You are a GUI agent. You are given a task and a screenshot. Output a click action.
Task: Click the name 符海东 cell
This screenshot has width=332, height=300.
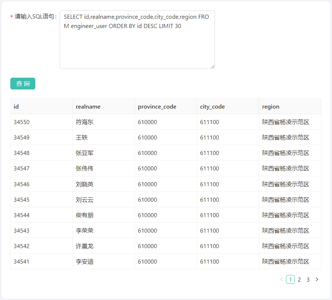click(103, 122)
